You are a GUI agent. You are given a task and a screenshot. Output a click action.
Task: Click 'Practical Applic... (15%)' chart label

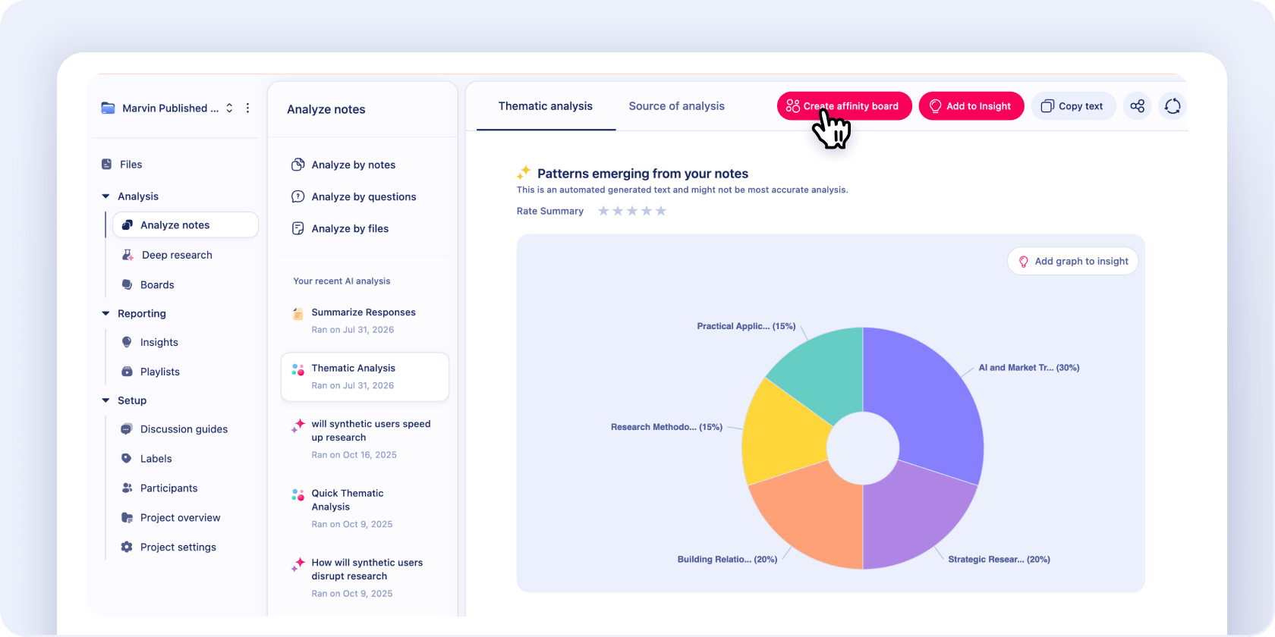(746, 326)
